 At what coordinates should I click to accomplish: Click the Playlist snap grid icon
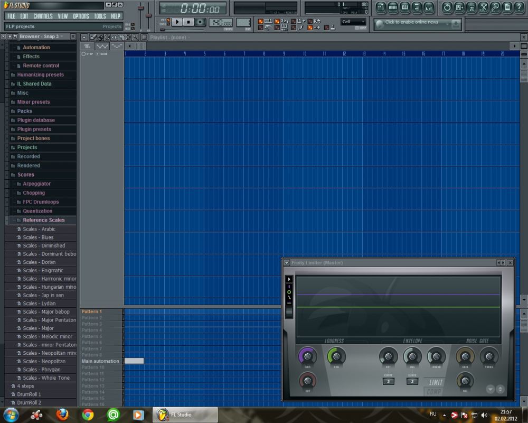pos(144,38)
